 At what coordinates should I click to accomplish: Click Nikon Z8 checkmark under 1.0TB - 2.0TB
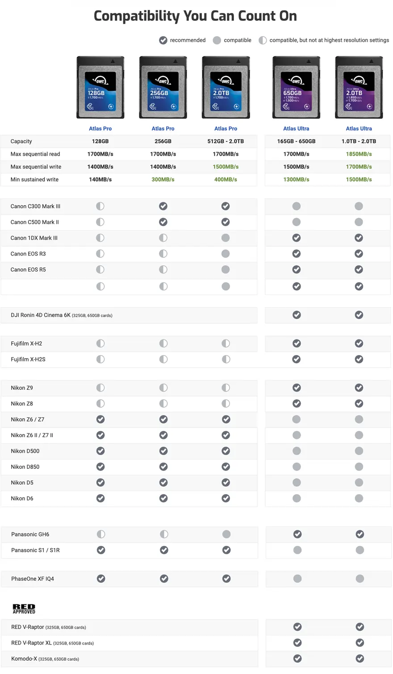pos(359,404)
